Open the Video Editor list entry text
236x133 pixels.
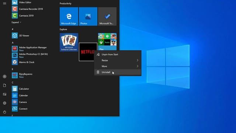tap(25, 3)
